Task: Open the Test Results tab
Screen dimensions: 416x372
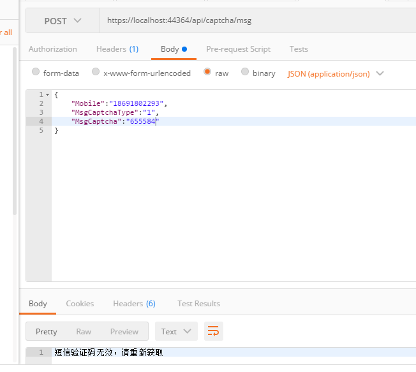Action: pyautogui.click(x=198, y=304)
